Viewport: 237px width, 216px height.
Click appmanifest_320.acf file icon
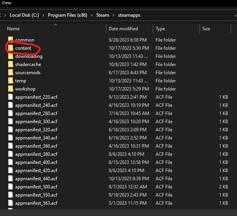pos(11,129)
